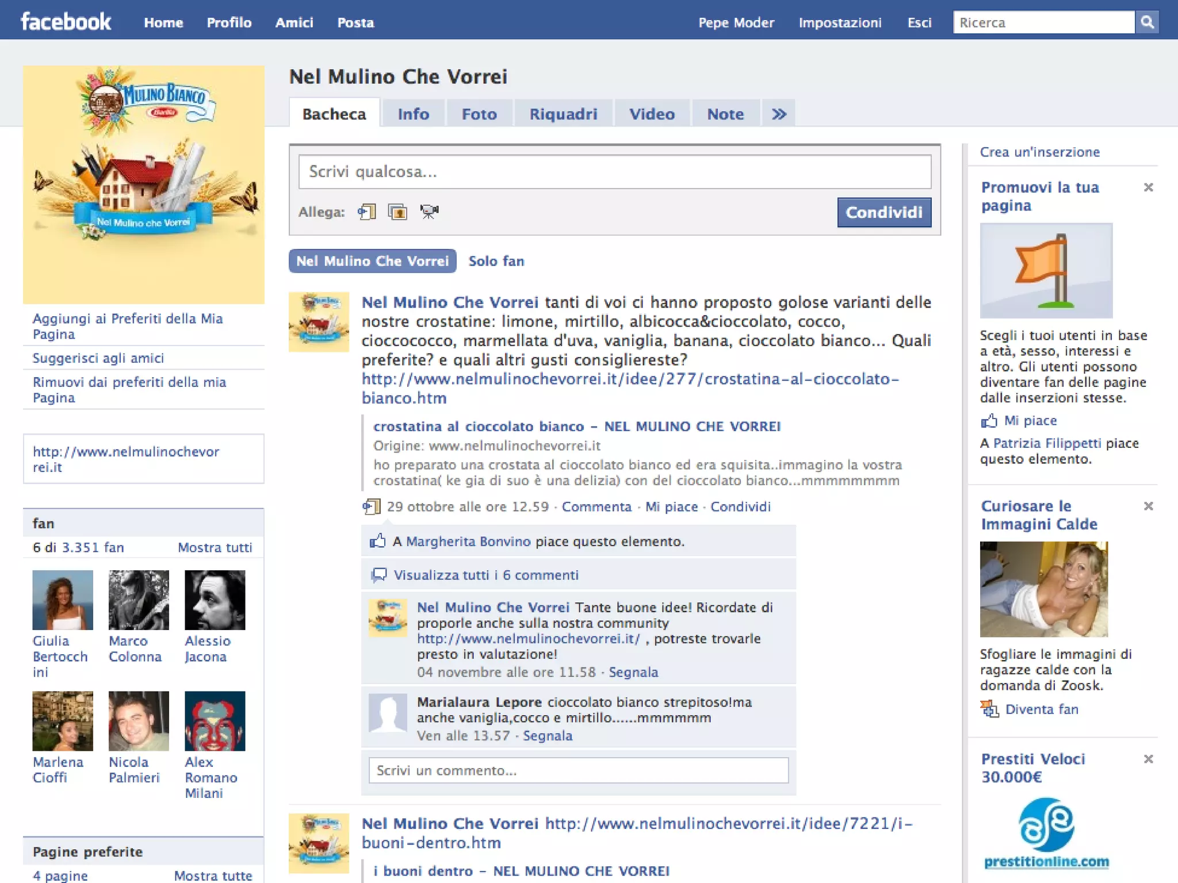This screenshot has width=1178, height=883.
Task: Attach a photo with the photo icon
Action: (x=397, y=212)
